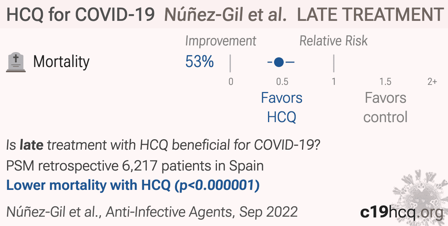Click the 1.5 axis tick label

click(385, 82)
